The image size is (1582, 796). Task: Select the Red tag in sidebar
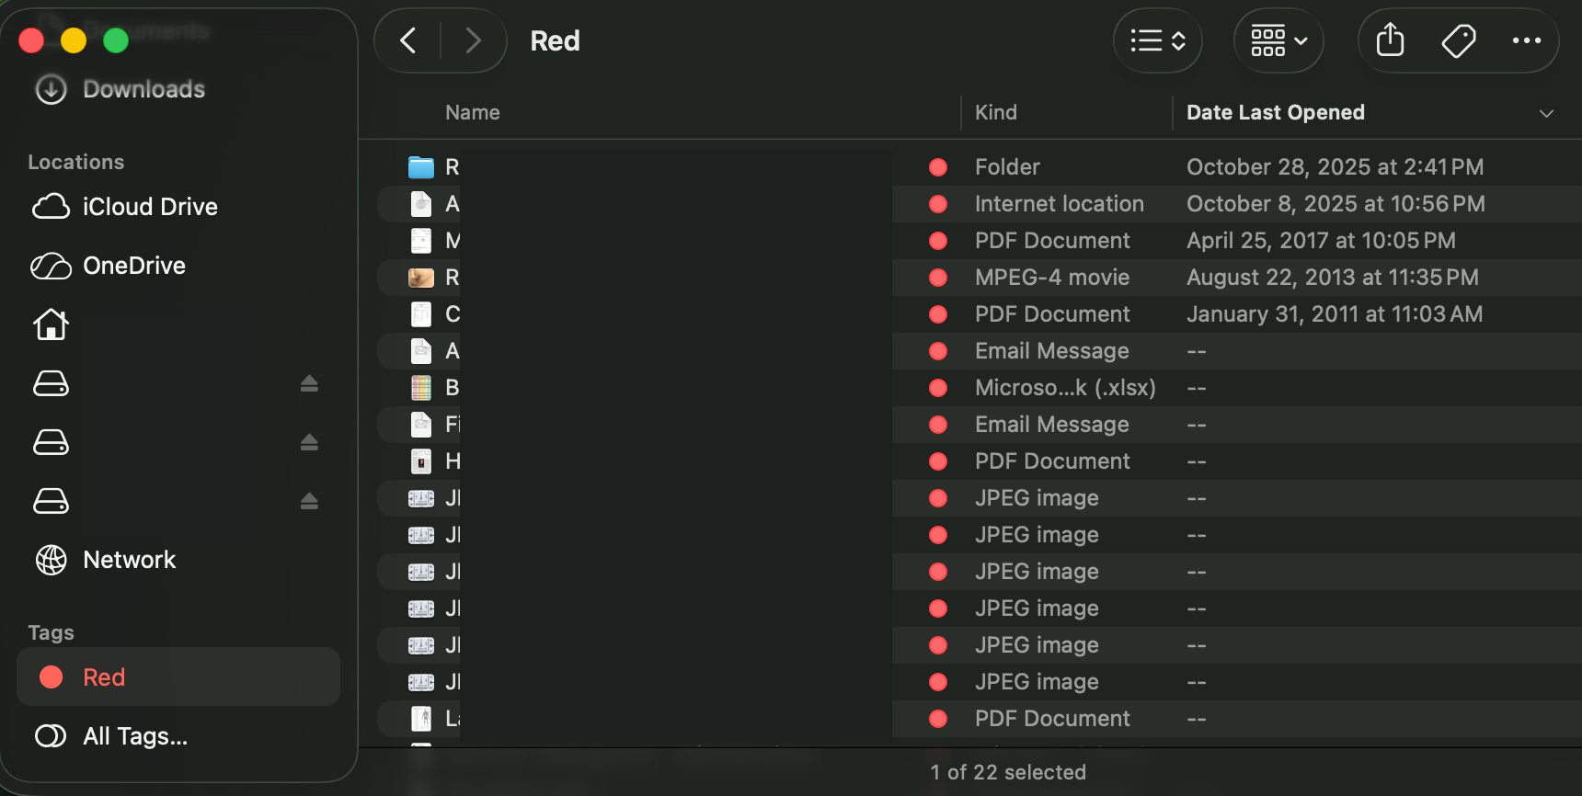104,677
